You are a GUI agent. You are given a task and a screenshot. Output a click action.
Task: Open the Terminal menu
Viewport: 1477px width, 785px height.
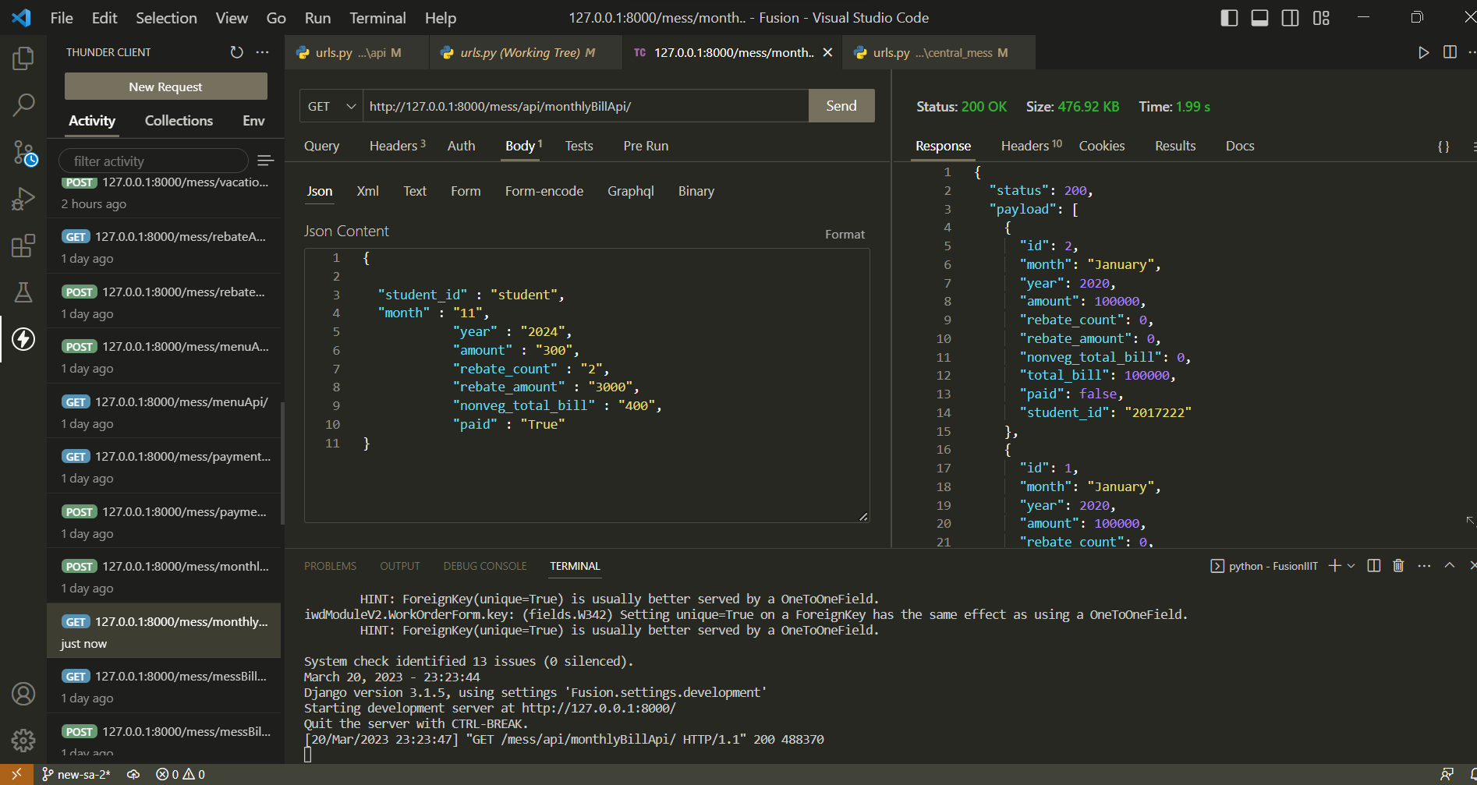pyautogui.click(x=377, y=18)
